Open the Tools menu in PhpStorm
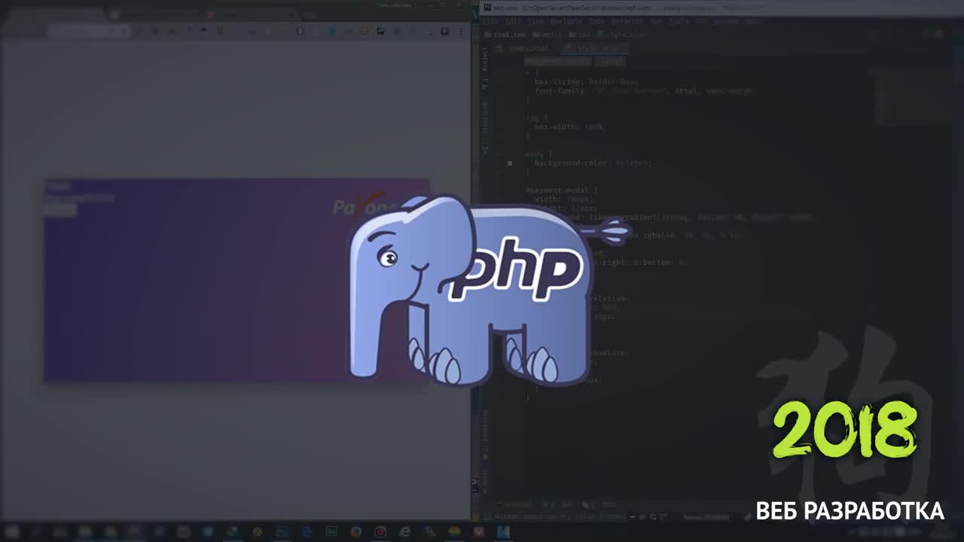The image size is (964, 542). pos(679,21)
